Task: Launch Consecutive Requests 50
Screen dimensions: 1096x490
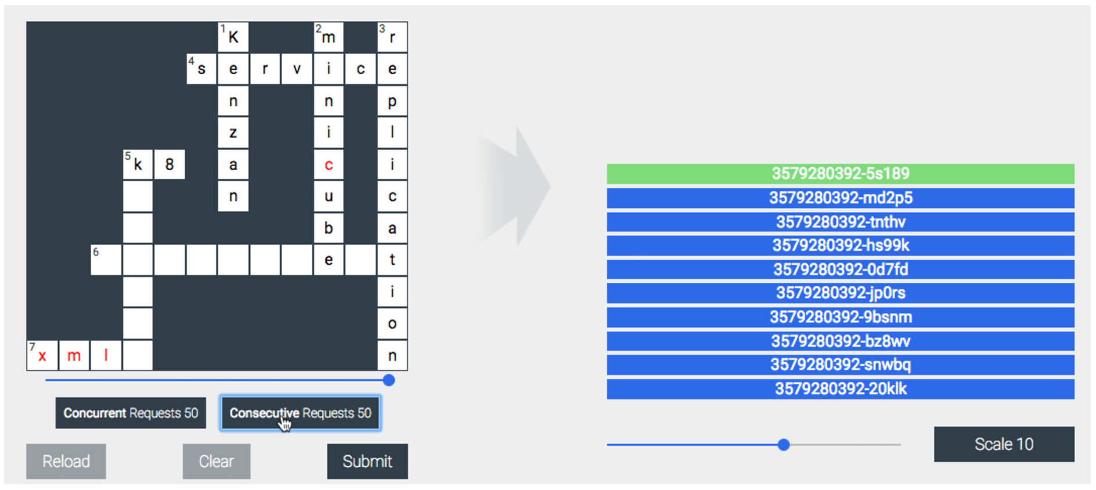Action: pyautogui.click(x=300, y=413)
